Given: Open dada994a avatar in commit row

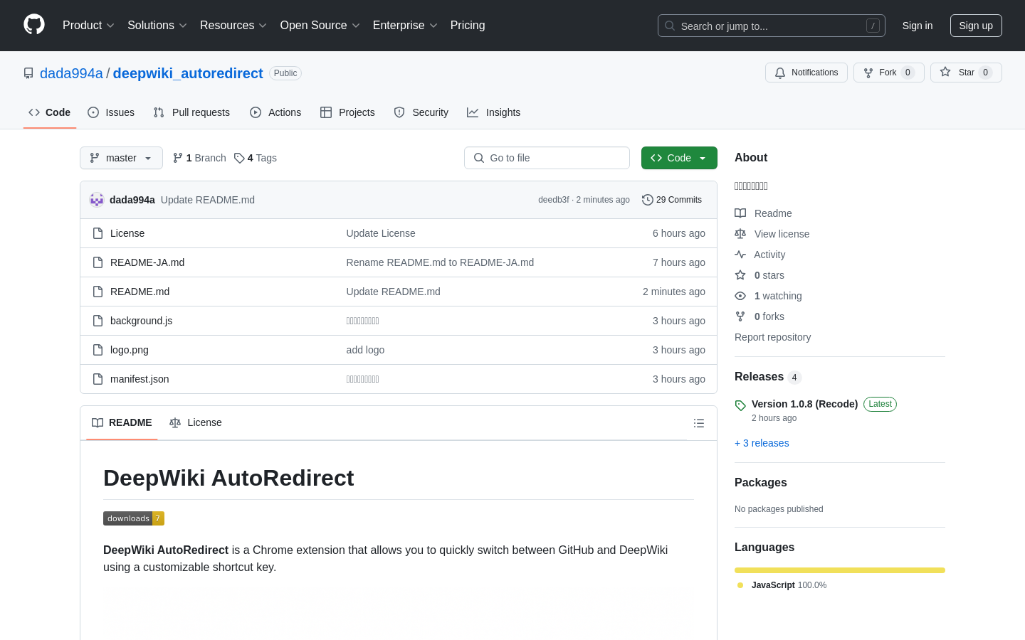Looking at the screenshot, I should tap(97, 200).
